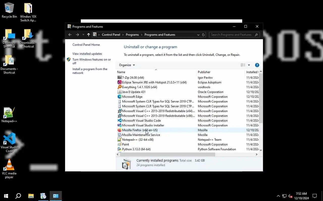Image resolution: width=323 pixels, height=201 pixels.
Task: Expand chevron after Control Panel breadcrumb
Action: (x=123, y=35)
